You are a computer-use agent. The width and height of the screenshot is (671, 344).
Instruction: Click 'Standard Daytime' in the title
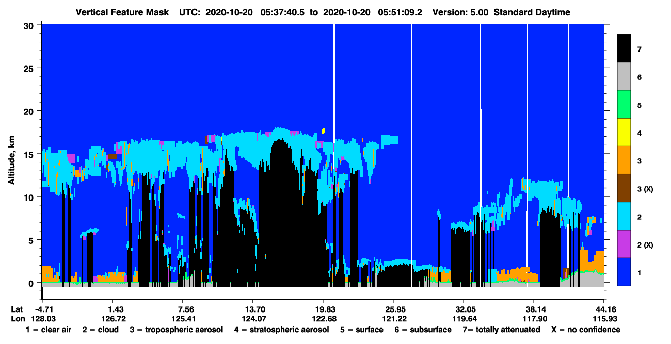pyautogui.click(x=532, y=12)
